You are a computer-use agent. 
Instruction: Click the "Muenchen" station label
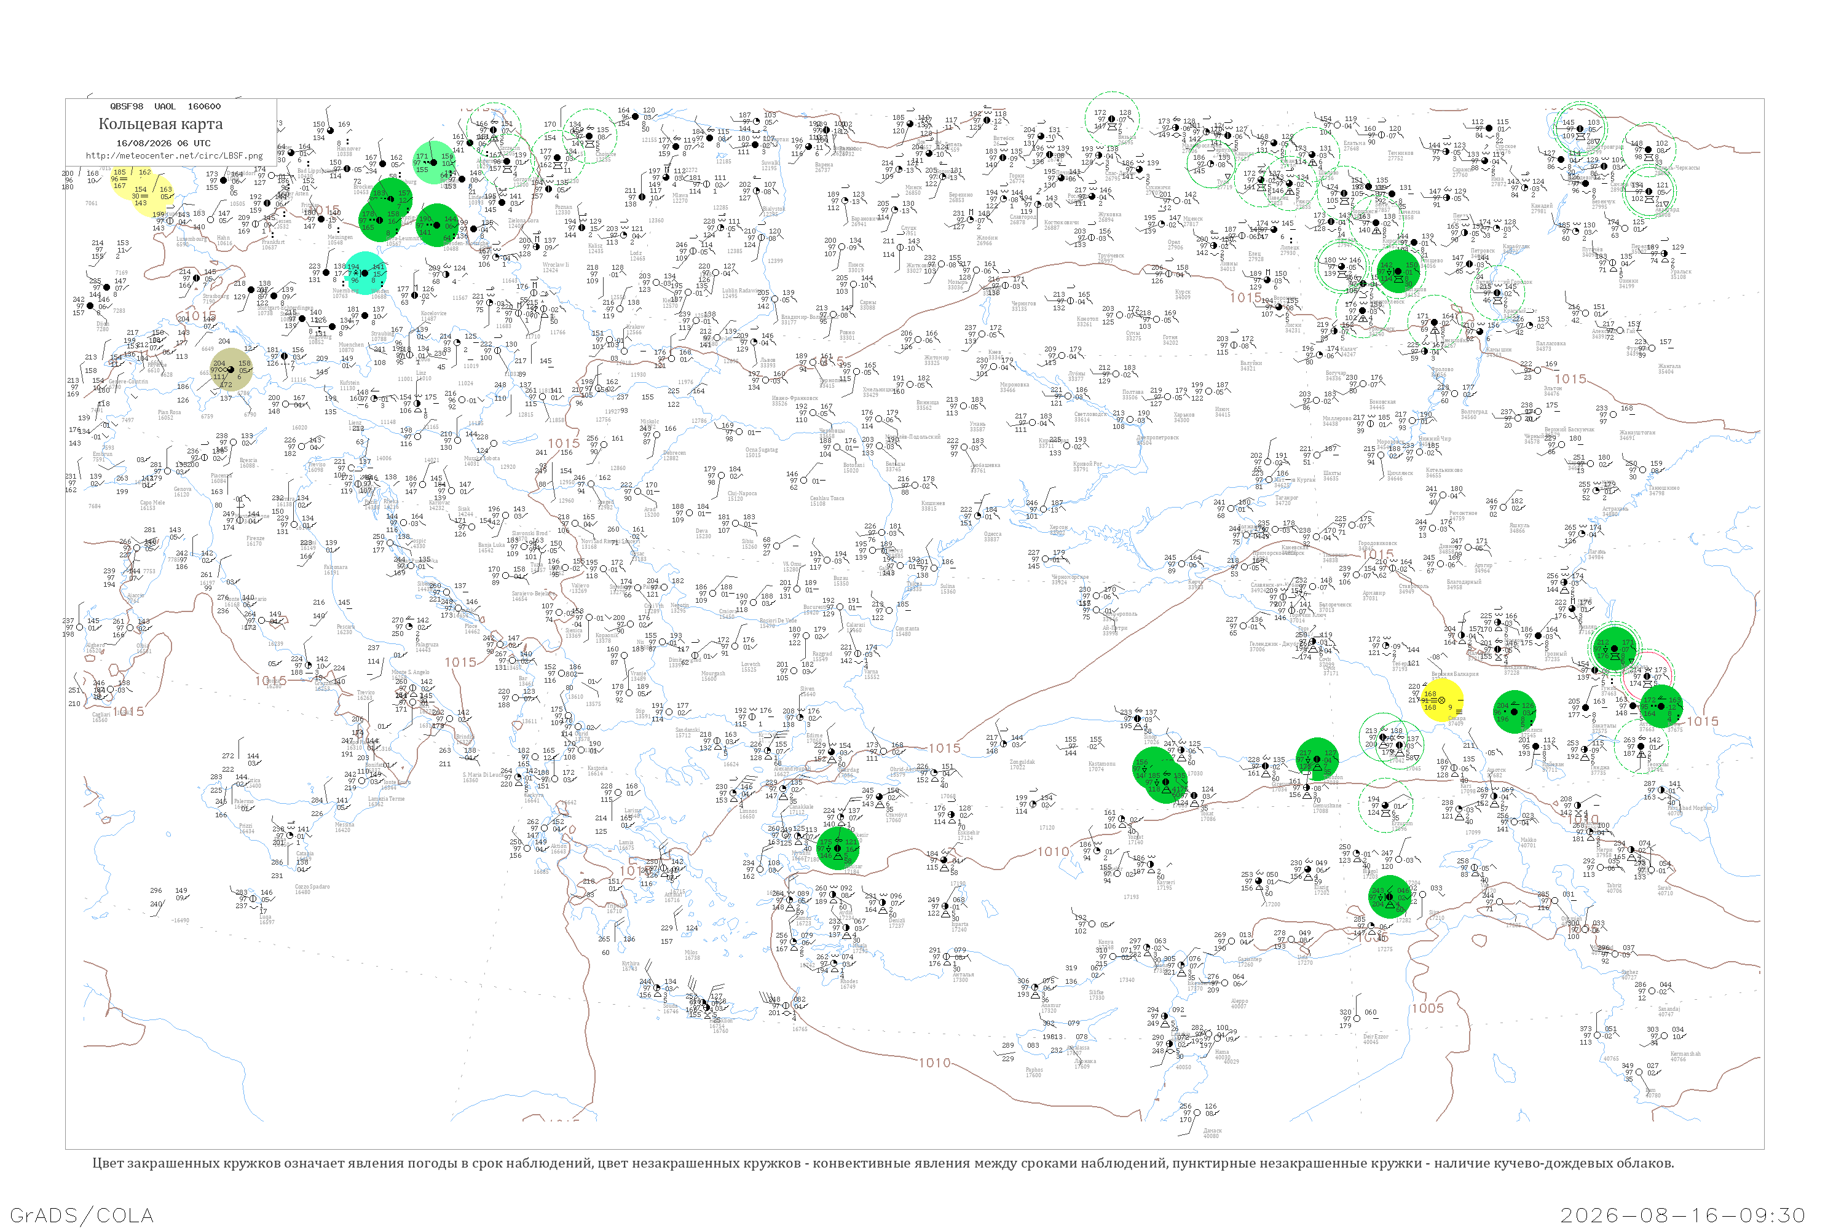click(x=350, y=344)
